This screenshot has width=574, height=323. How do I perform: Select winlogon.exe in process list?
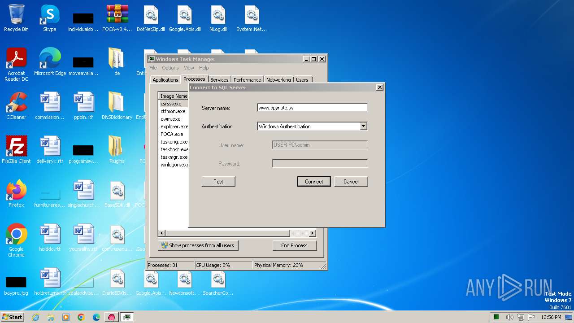(173, 165)
